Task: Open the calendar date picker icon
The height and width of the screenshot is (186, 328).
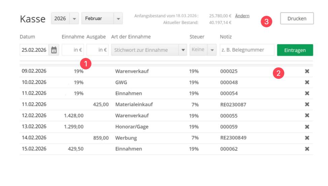Action: [x=54, y=50]
